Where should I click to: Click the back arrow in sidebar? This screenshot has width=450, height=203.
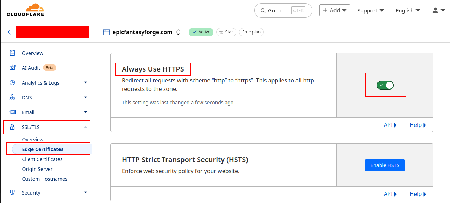click(x=11, y=32)
